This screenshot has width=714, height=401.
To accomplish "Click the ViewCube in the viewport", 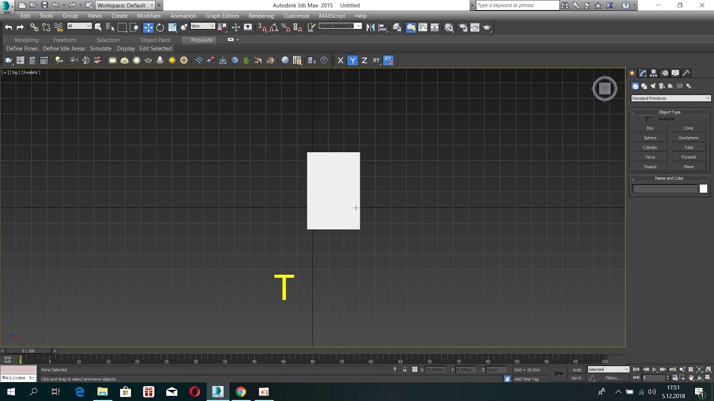I will [605, 89].
